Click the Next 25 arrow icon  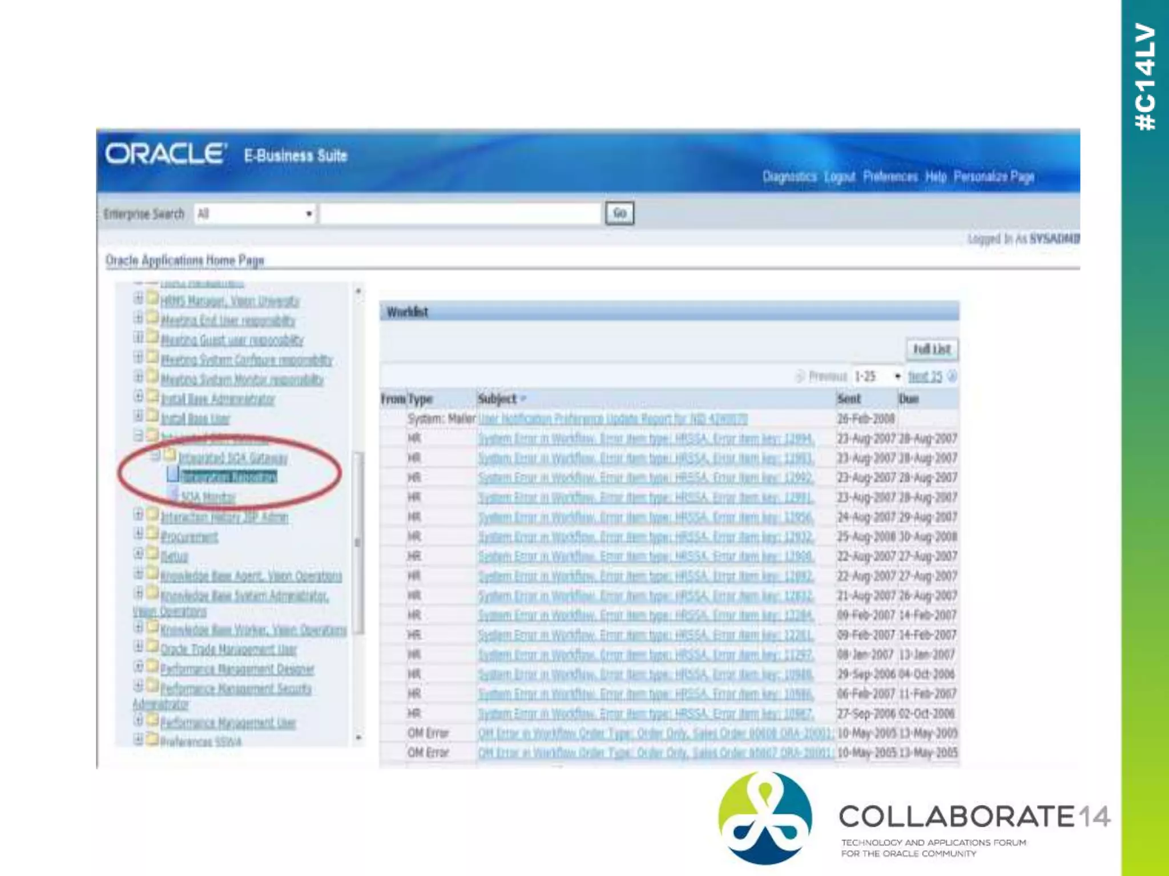[x=952, y=376]
